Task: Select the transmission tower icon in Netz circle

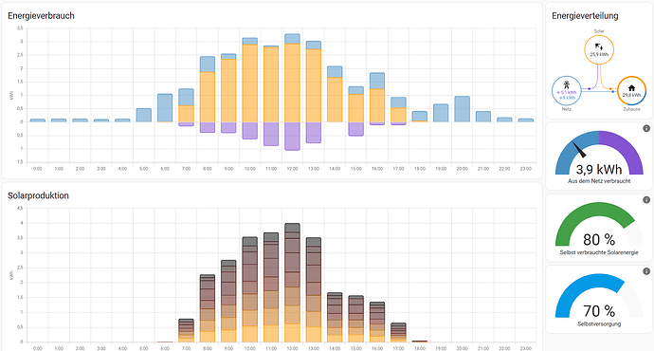Action: point(567,84)
